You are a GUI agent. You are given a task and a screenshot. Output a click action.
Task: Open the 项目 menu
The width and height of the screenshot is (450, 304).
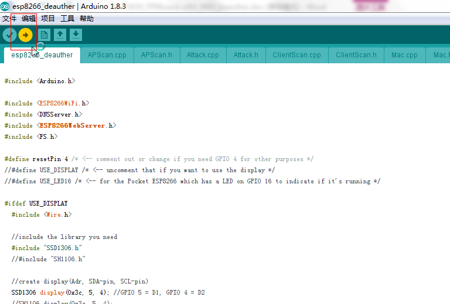tap(48, 19)
